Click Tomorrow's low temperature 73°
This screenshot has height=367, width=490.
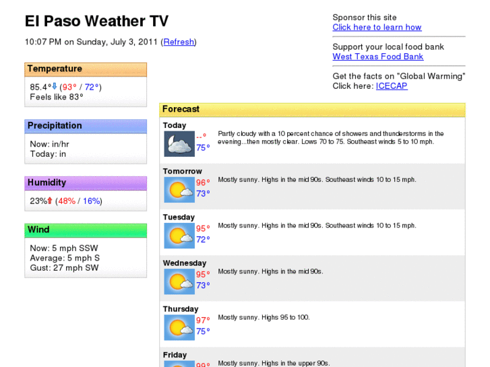coord(203,193)
